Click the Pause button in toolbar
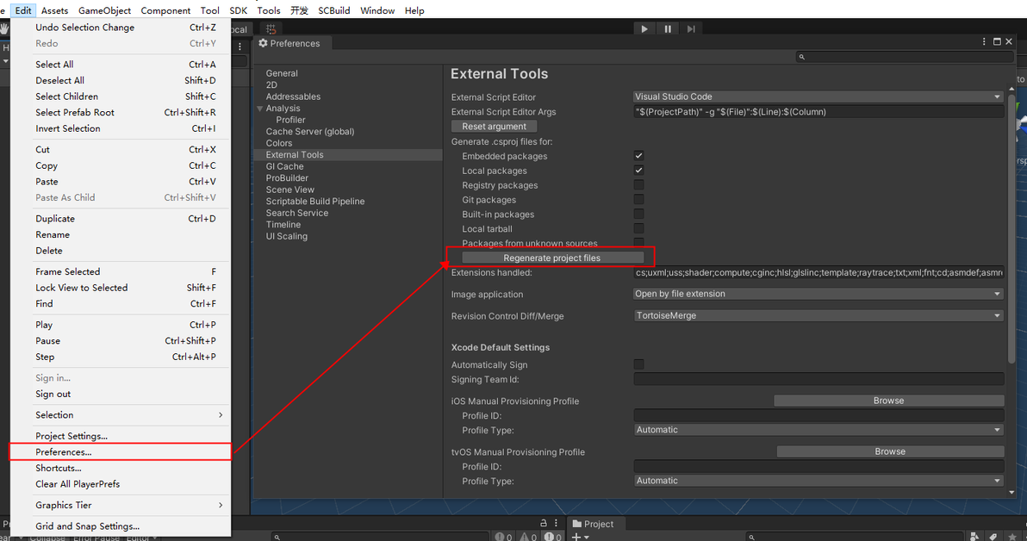Screen dimensions: 1027x541 point(668,28)
